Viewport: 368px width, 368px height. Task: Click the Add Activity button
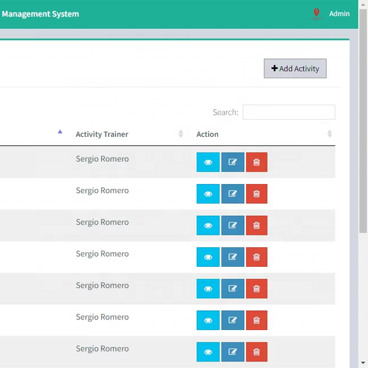[295, 69]
